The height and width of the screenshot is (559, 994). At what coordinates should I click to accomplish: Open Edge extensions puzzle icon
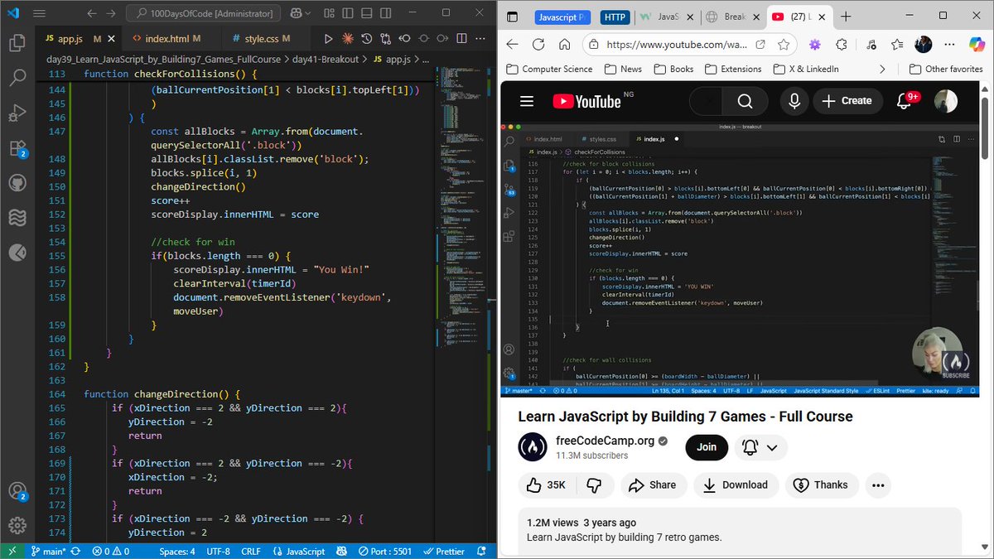[842, 45]
